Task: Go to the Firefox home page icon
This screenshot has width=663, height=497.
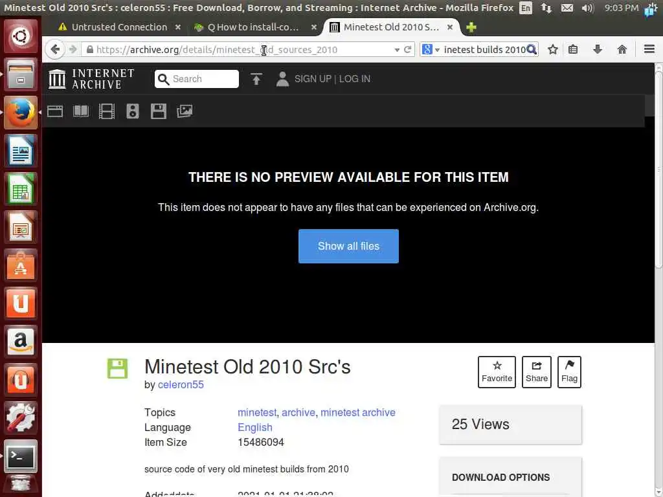Action: click(622, 49)
